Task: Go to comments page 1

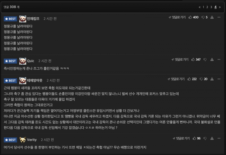Action: (x=203, y=7)
